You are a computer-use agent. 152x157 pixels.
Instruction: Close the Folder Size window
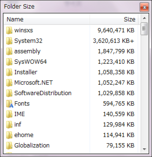pyautogui.click(x=144, y=7)
